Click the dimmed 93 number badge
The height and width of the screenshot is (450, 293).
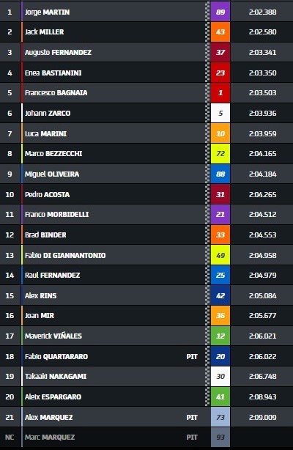click(220, 437)
